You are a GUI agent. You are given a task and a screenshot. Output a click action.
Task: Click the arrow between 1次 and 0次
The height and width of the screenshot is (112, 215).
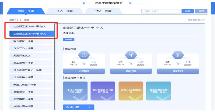(x=131, y=63)
